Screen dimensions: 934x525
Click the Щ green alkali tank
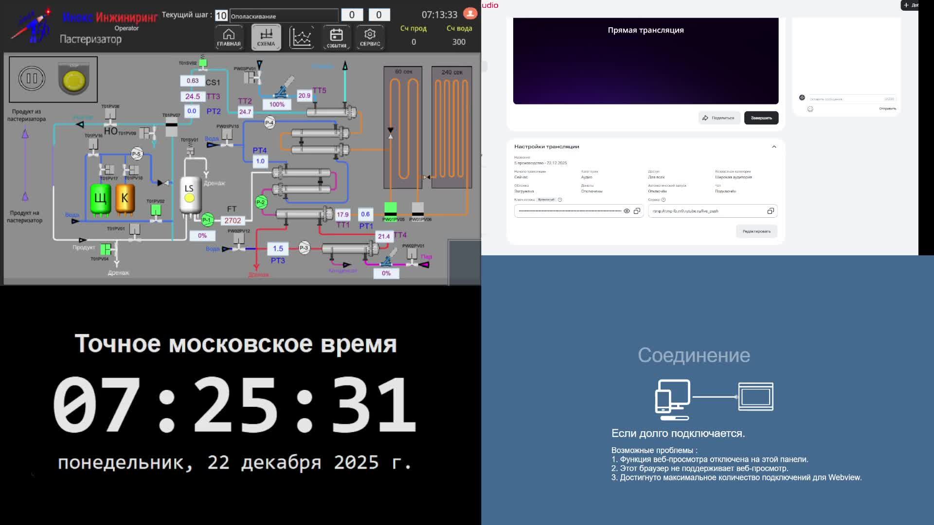pos(101,198)
